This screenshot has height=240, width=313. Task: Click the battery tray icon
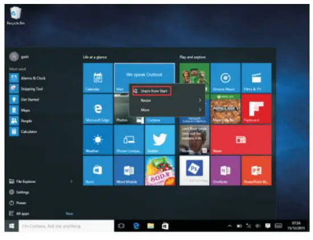pyautogui.click(x=239, y=226)
